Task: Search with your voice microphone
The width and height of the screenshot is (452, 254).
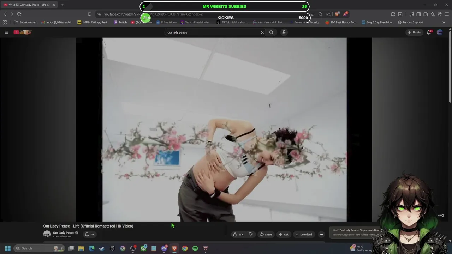Action: point(284,32)
